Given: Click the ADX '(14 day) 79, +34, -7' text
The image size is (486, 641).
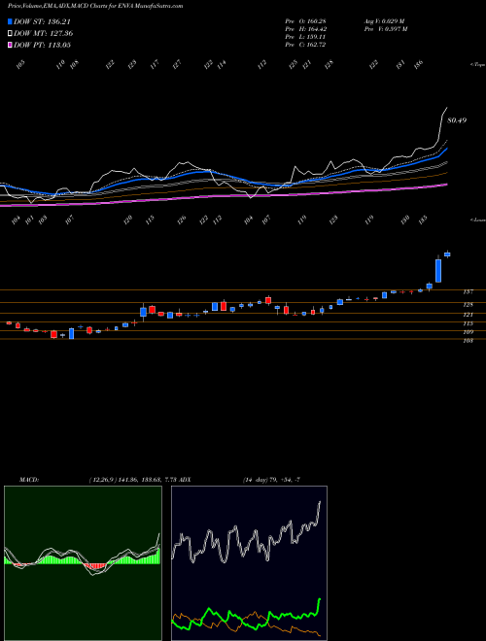Looking at the screenshot, I should (271, 480).
